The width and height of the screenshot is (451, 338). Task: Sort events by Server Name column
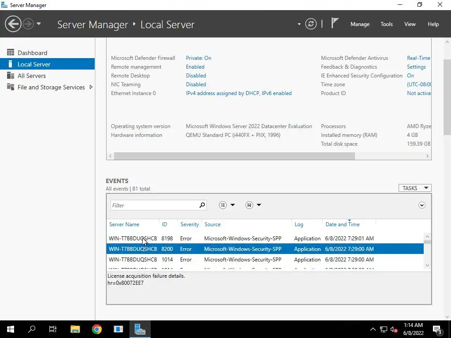click(x=124, y=224)
